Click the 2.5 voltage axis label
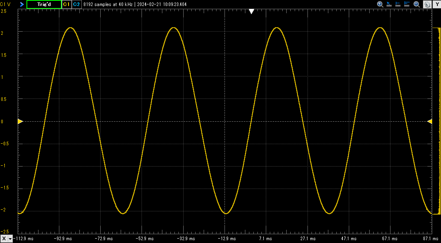This screenshot has width=441, height=243. click(4, 11)
